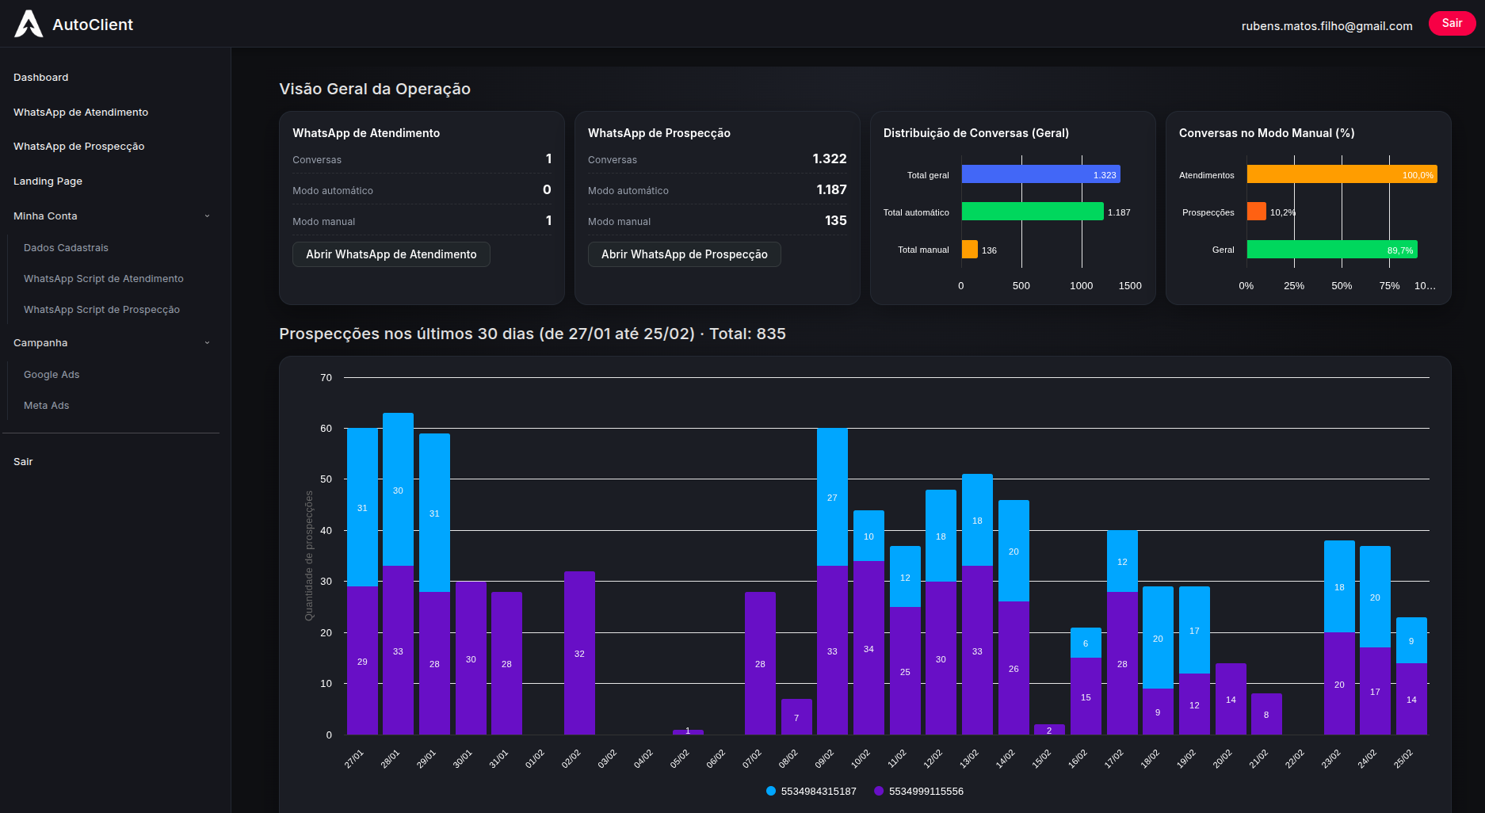
Task: Go to WhatsApp de Atendimento in sidebar
Action: coord(81,113)
